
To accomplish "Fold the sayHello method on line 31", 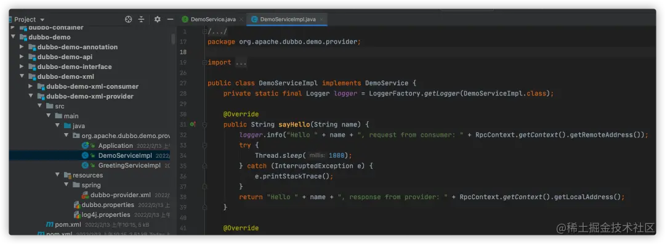I will (x=204, y=124).
